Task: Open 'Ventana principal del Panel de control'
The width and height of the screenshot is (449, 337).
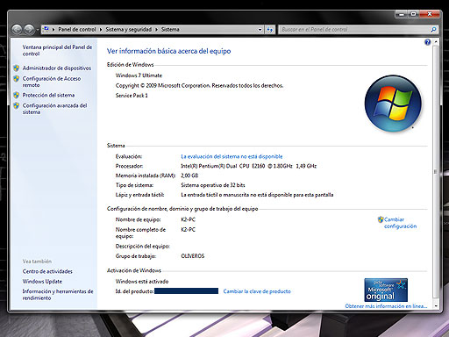Action: 57,50
